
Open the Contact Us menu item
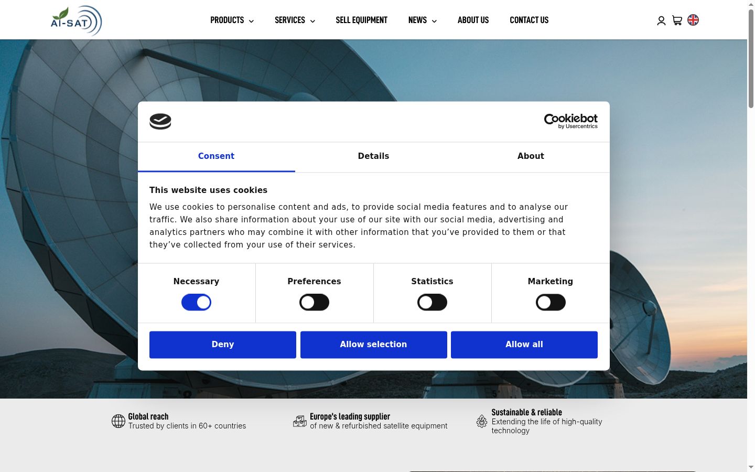click(x=529, y=20)
